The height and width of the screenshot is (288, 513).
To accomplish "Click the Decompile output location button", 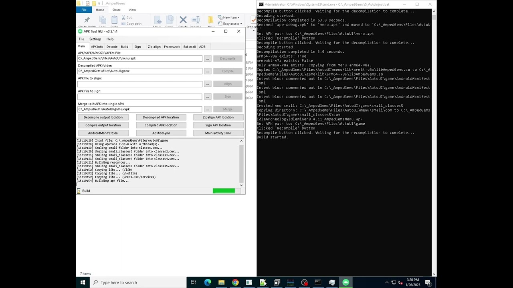I will coord(103,117).
